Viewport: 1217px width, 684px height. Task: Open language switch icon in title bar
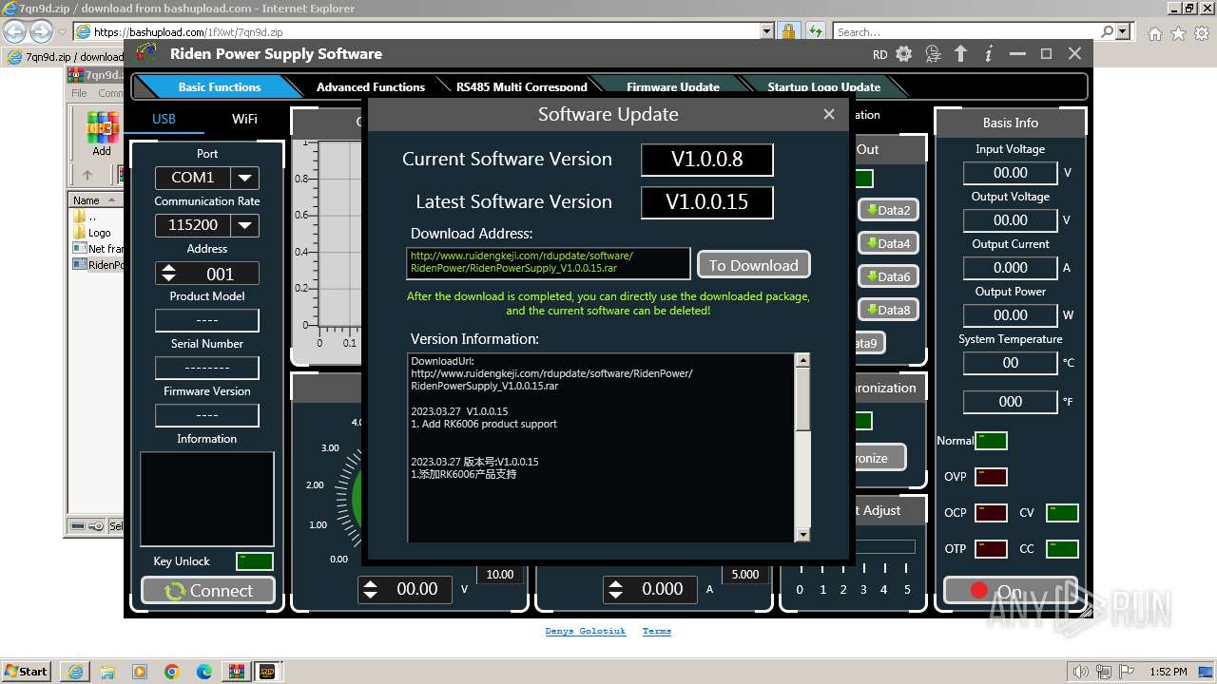pyautogui.click(x=933, y=54)
